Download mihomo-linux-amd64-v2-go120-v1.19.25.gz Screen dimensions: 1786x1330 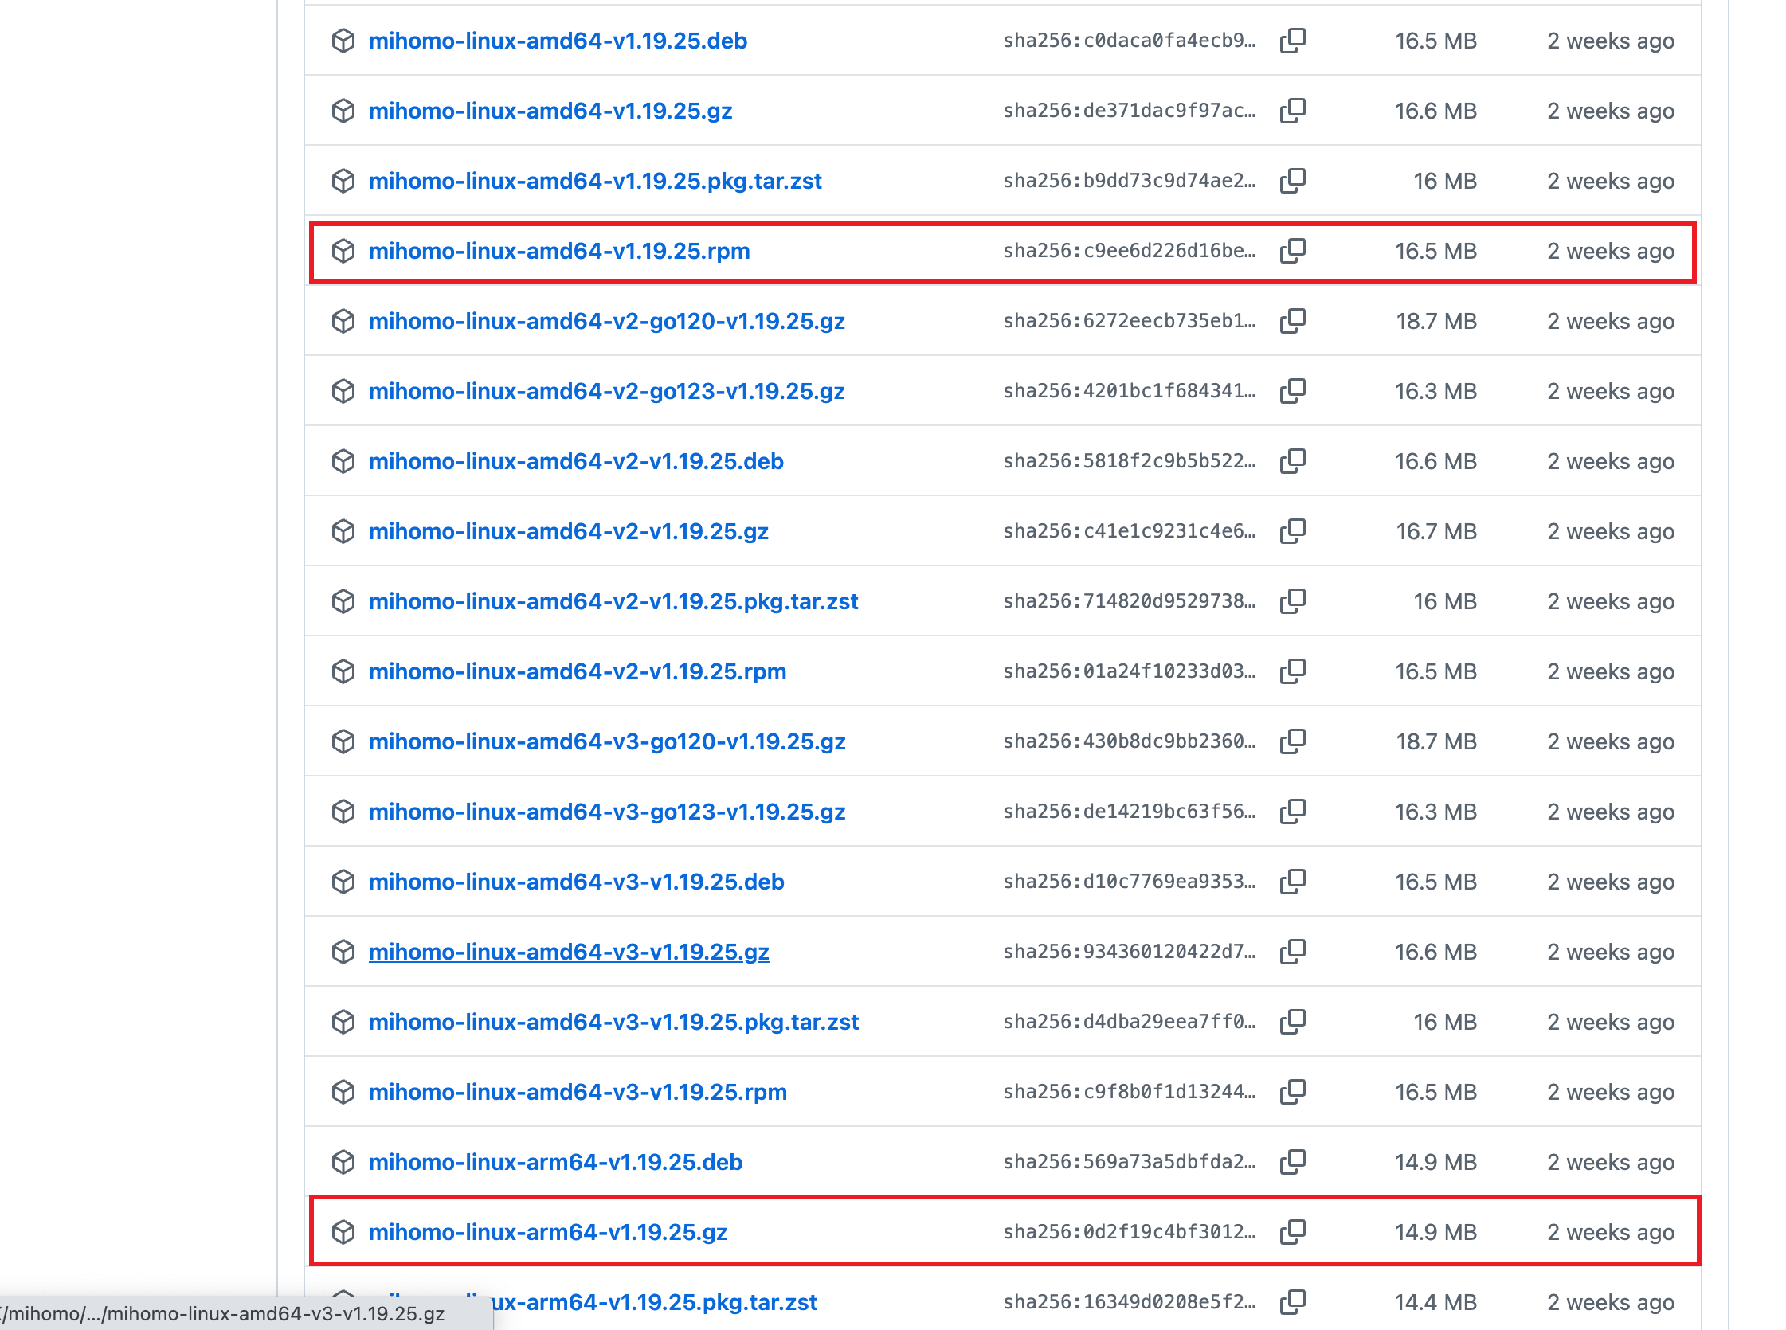click(x=606, y=321)
